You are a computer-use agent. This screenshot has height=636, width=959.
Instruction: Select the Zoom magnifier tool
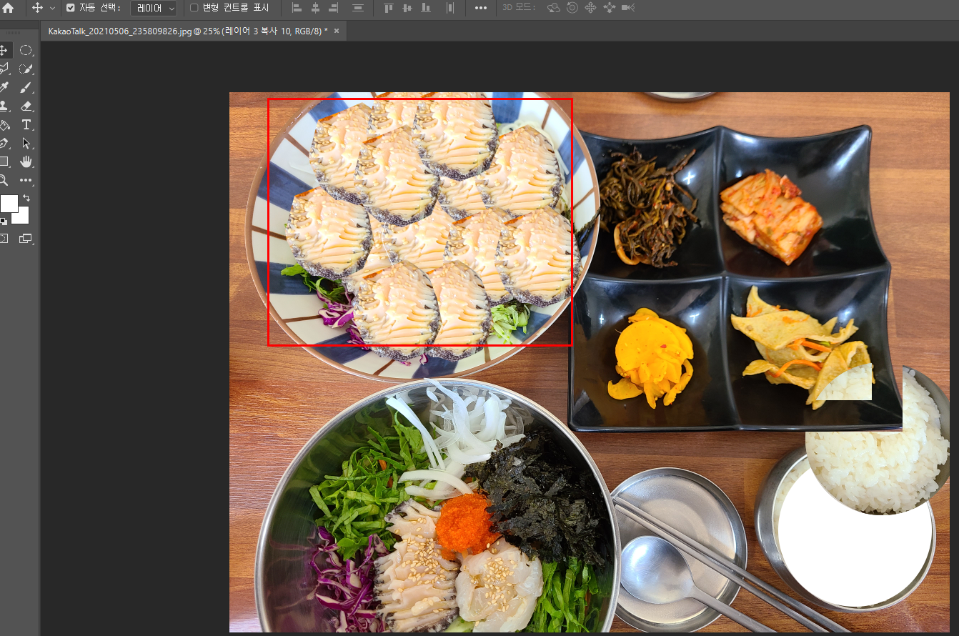[4, 180]
